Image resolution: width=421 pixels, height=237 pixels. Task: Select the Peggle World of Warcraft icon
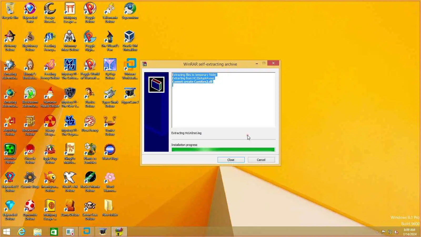tap(90, 69)
